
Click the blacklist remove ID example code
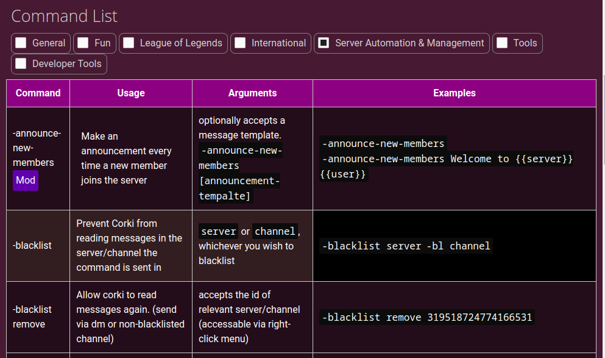[x=427, y=318]
